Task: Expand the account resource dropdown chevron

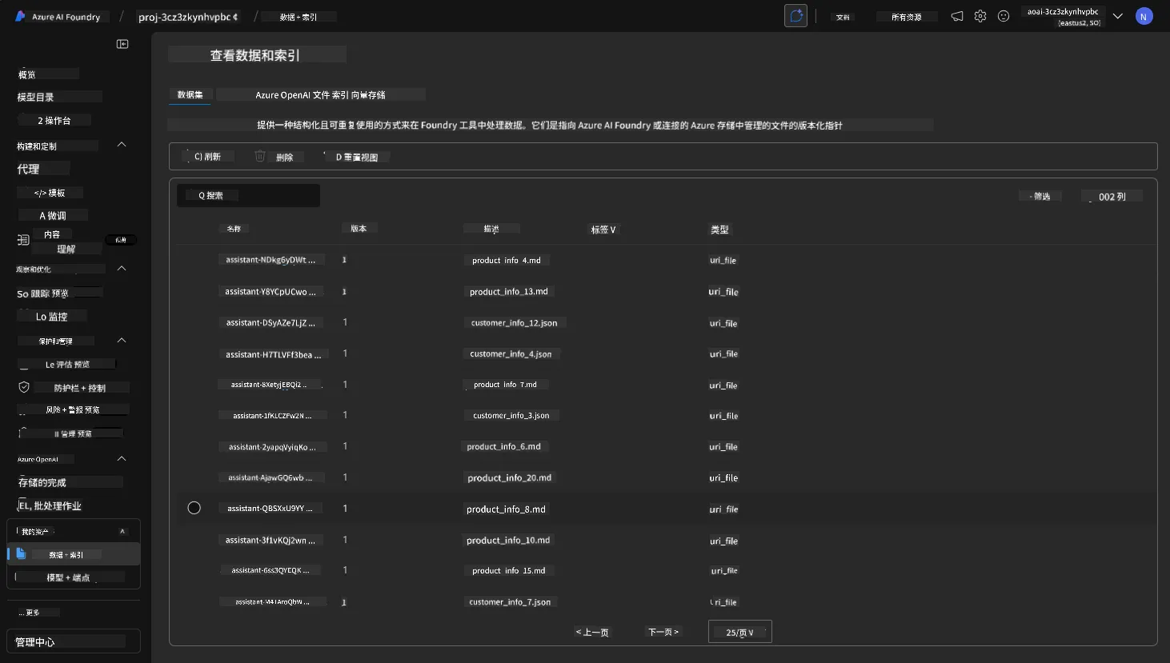Action: [1118, 16]
